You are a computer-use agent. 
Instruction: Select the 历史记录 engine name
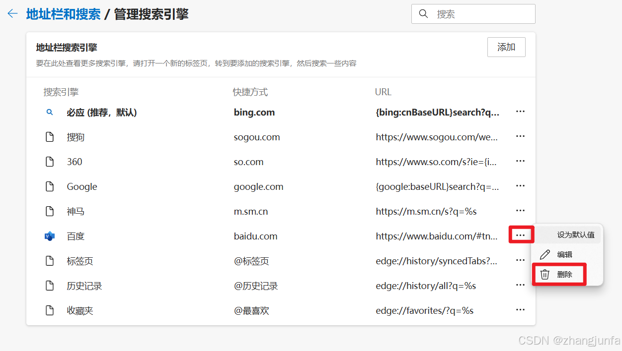point(84,286)
